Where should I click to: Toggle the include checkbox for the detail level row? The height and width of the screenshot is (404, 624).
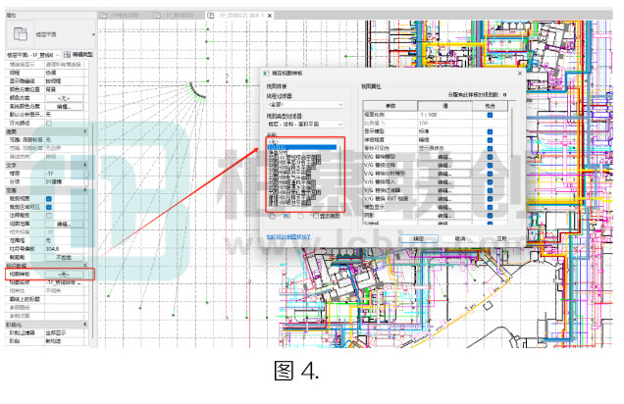(x=490, y=140)
